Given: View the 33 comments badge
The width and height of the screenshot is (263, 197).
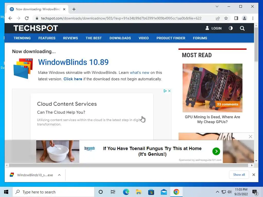Looking at the screenshot, I should coord(228,104).
